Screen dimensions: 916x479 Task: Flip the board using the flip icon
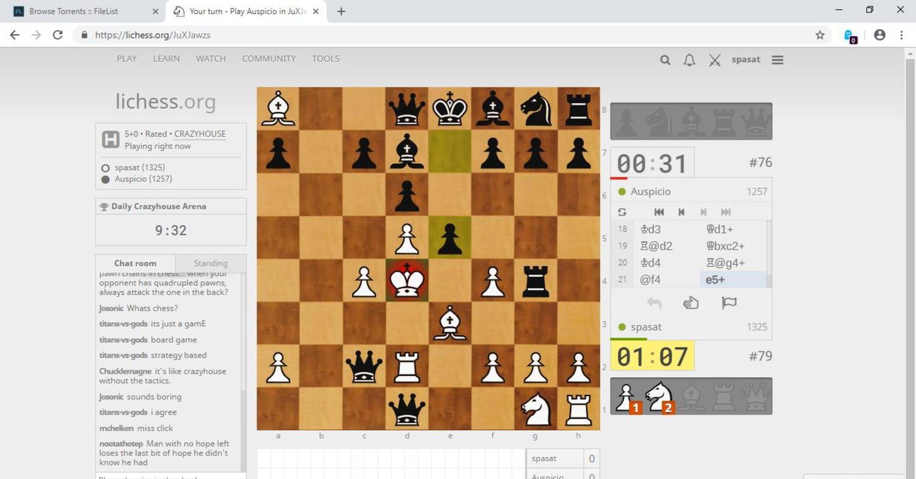[x=622, y=212]
